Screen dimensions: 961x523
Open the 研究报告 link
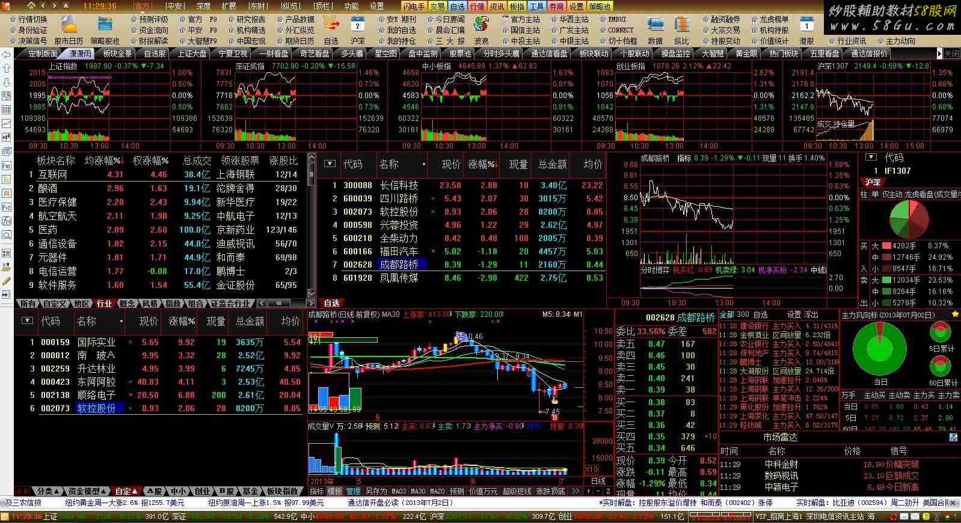(x=250, y=19)
